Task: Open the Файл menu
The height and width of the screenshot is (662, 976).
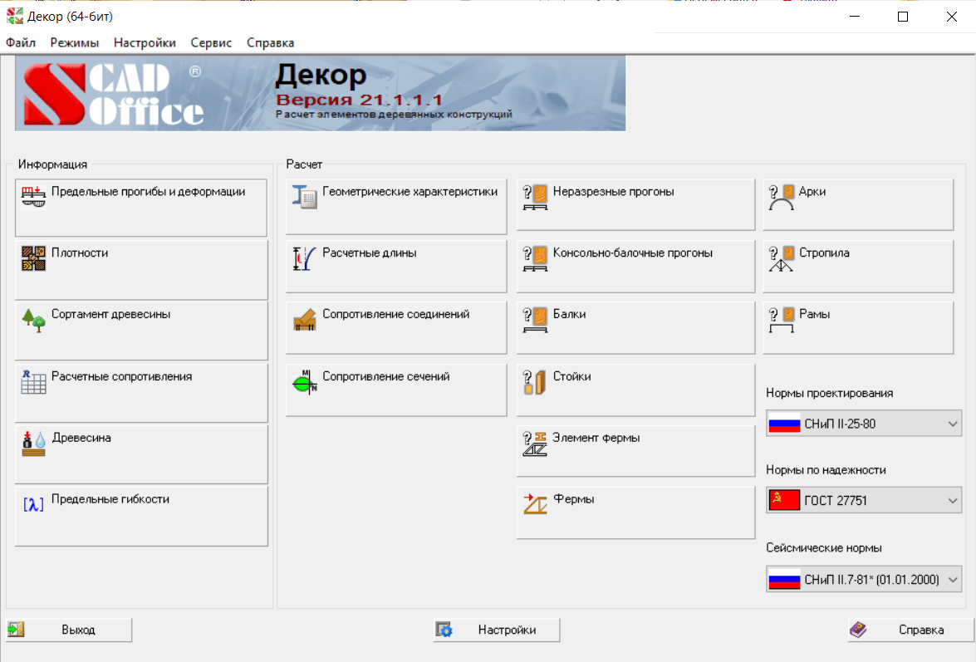Action: point(21,43)
